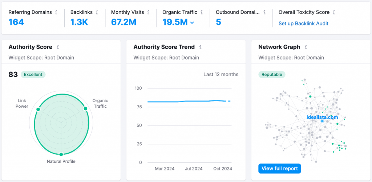372x182 pixels.
Task: Click info icon beside Overall Toxicity Score
Action: [x=334, y=12]
